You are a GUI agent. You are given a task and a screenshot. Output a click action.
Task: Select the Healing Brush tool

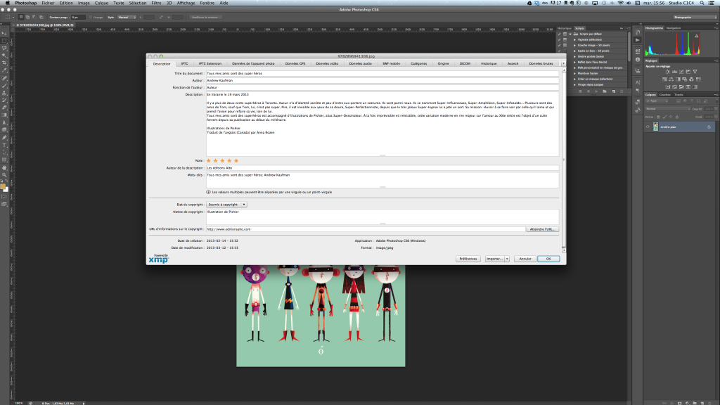5,78
